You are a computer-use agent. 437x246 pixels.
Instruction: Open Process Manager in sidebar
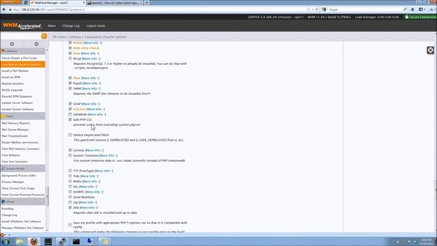tap(13, 182)
